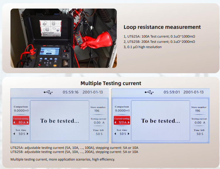Click the right Test time arrow on the 80 A screen
220x169 pixels.
[x=28, y=134]
